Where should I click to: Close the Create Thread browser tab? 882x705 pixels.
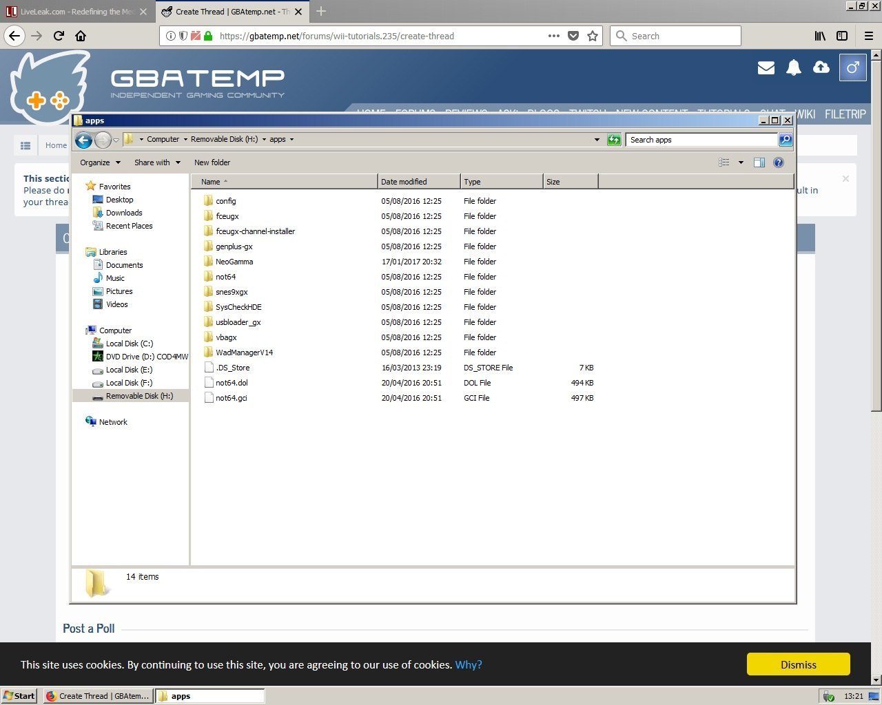coord(298,12)
